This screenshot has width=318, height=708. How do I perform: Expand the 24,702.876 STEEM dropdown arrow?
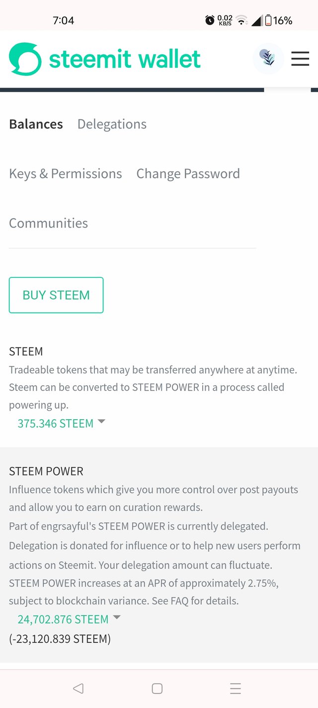click(x=117, y=617)
